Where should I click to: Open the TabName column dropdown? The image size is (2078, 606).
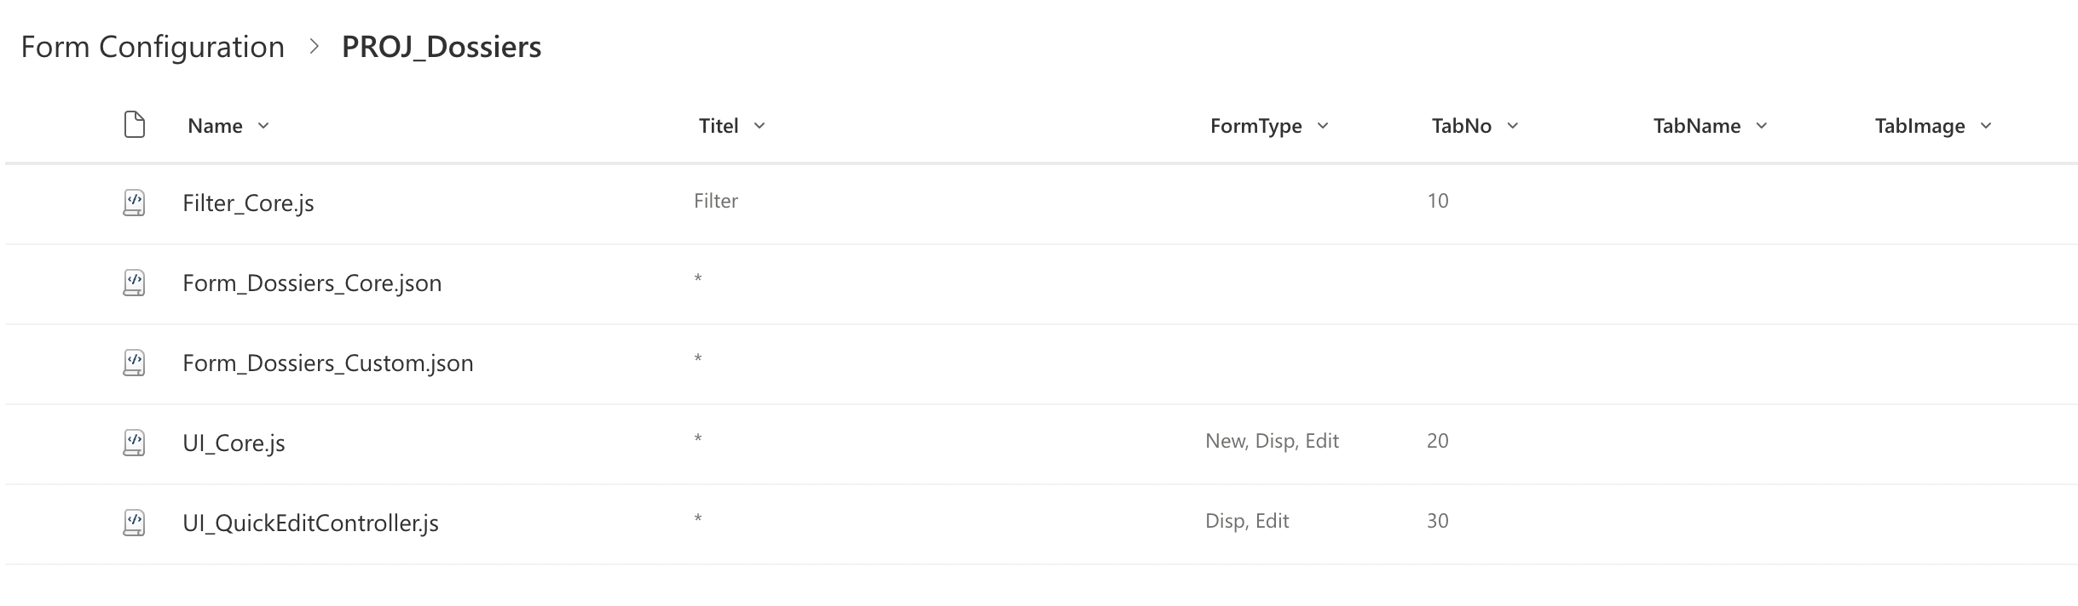(x=1762, y=126)
